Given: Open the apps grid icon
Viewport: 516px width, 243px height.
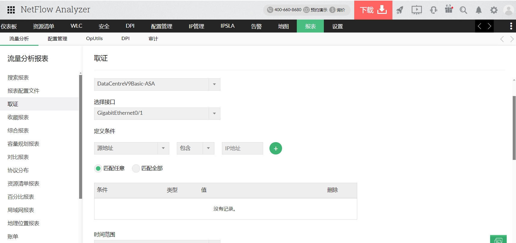Looking at the screenshot, I should pyautogui.click(x=11, y=10).
